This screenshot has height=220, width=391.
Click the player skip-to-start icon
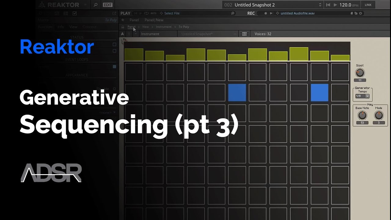136,13
